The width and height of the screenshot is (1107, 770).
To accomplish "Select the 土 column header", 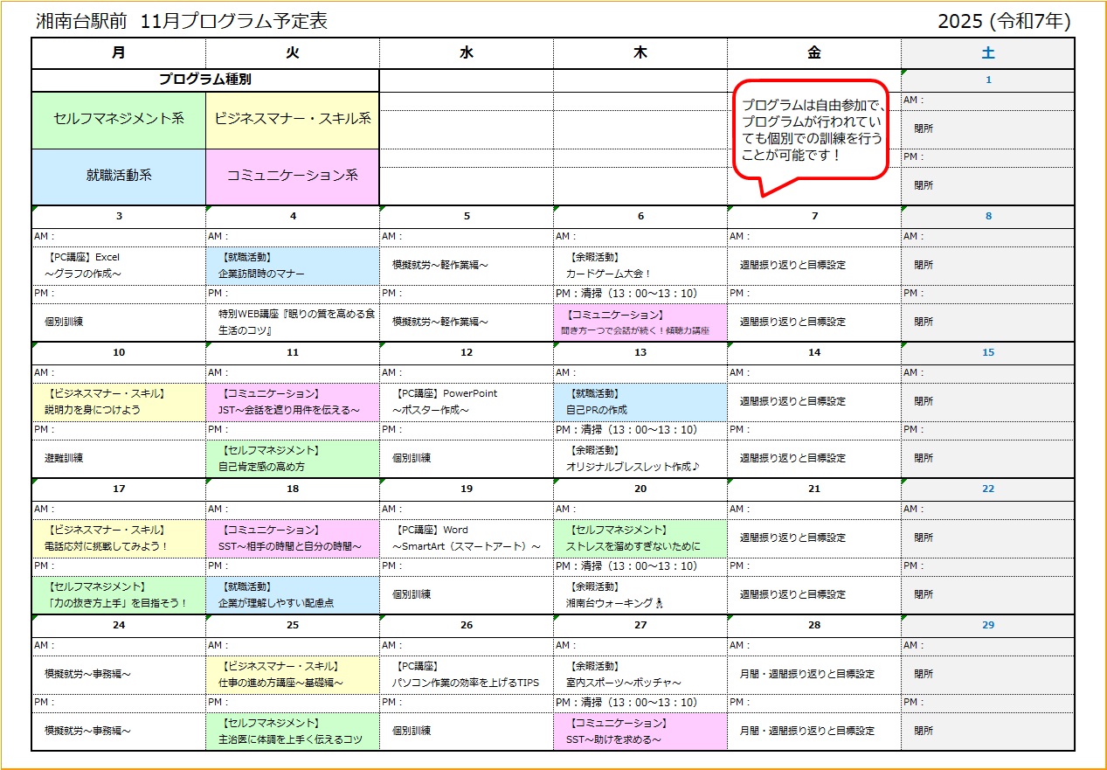I will [x=987, y=53].
